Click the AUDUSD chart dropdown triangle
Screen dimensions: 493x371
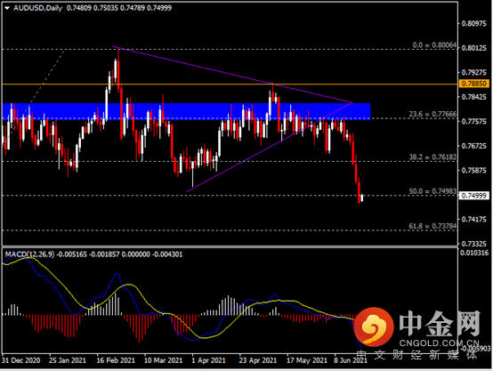[7, 8]
